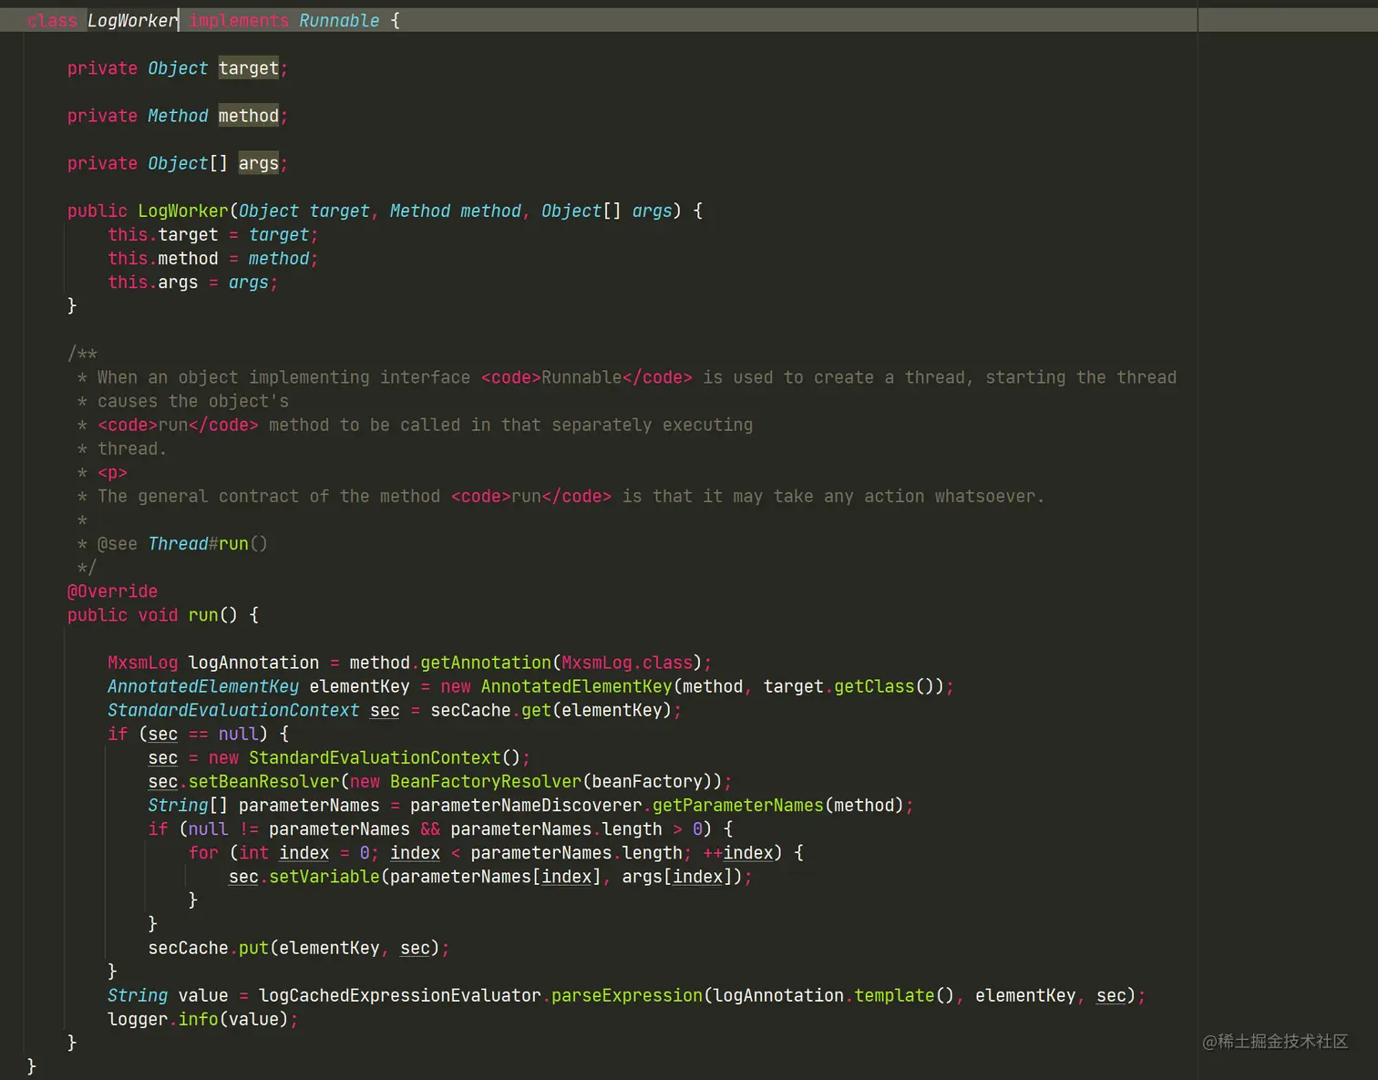This screenshot has height=1080, width=1378.
Task: Open the Thread#run() Javadoc reference
Action: click(x=208, y=544)
